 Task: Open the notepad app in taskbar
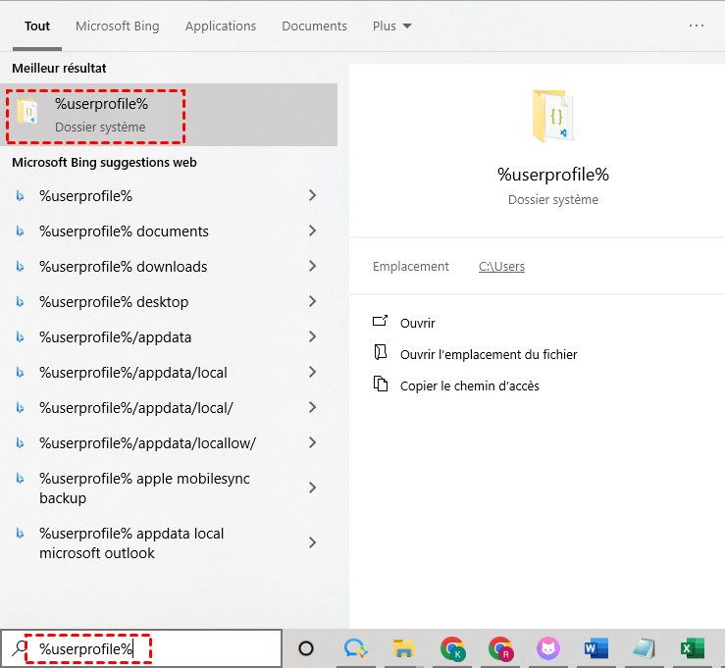pyautogui.click(x=644, y=648)
